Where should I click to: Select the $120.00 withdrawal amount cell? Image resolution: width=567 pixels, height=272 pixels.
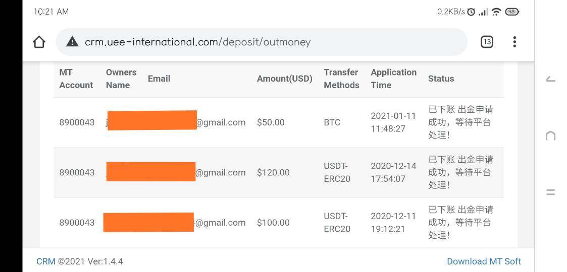[x=273, y=172]
